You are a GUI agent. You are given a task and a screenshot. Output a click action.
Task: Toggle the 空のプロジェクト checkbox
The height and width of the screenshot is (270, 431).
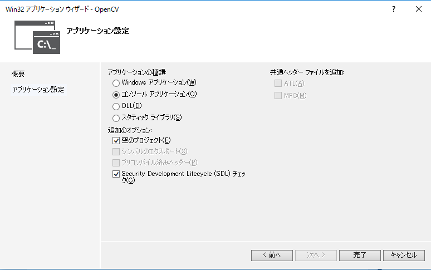pos(116,141)
